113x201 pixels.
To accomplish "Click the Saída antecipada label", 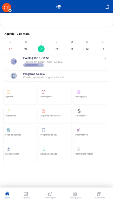I will point(49,154).
